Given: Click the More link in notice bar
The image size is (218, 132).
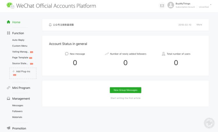Looking at the screenshot, I should pos(199,25).
